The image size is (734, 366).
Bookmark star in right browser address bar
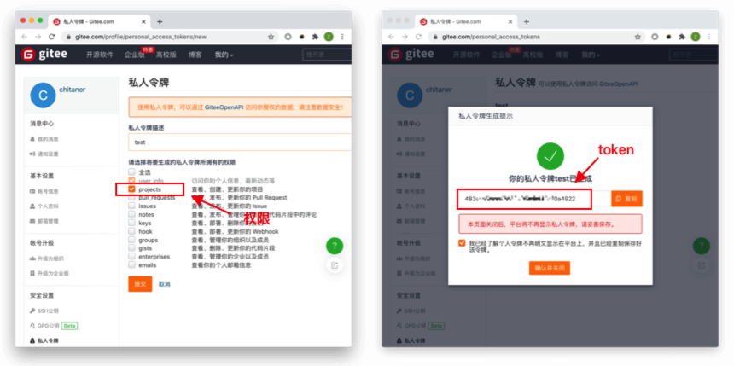637,37
